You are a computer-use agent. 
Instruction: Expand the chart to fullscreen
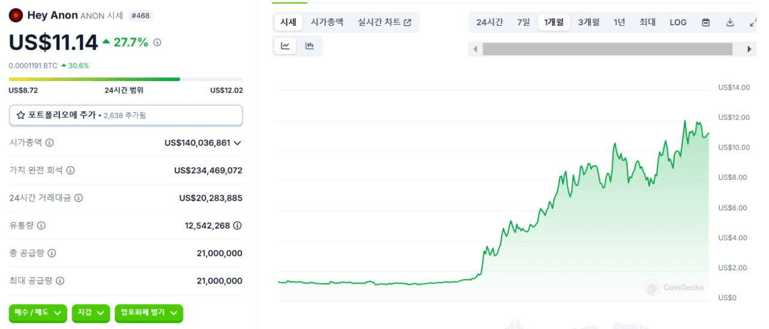tap(753, 22)
